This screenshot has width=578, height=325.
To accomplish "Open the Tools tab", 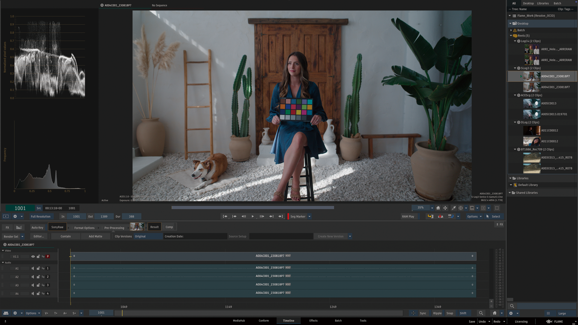I will click(363, 321).
